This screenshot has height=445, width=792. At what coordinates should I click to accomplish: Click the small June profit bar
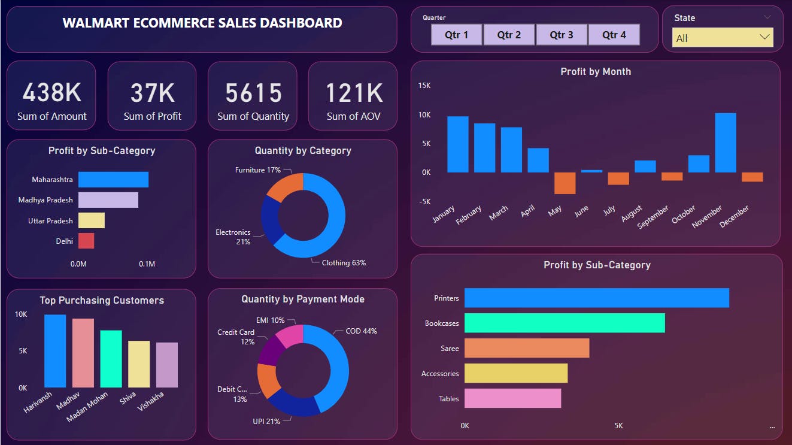point(591,171)
